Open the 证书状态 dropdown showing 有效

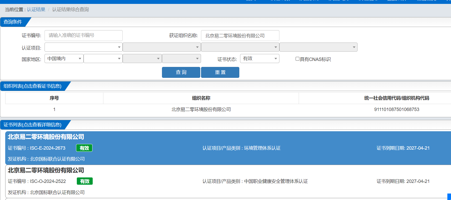[260, 59]
